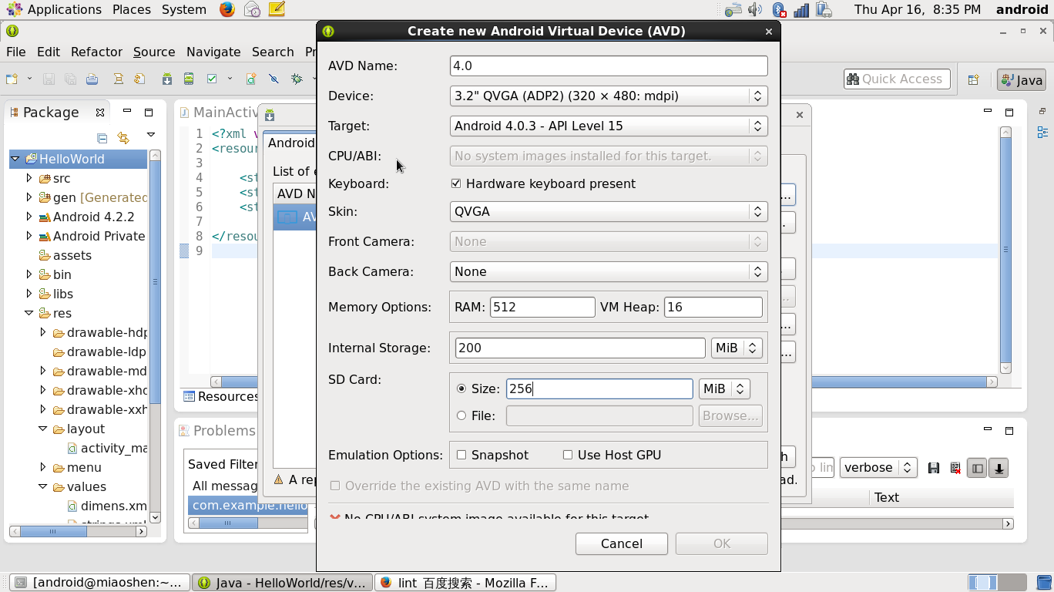Maximize the editor area panel
The image size is (1054, 592).
pyautogui.click(x=1009, y=112)
